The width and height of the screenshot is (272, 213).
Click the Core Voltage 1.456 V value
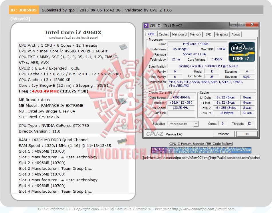(x=217, y=59)
